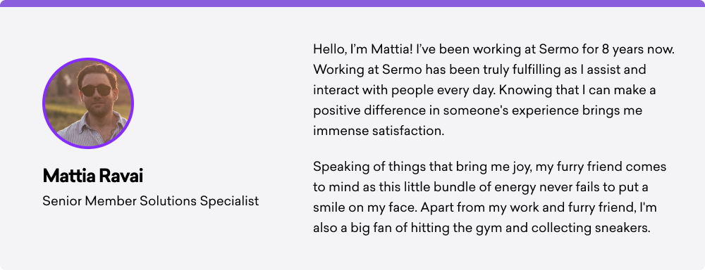705x270 pixels.
Task: Click the line starting "positive difference in"
Action: [x=478, y=110]
